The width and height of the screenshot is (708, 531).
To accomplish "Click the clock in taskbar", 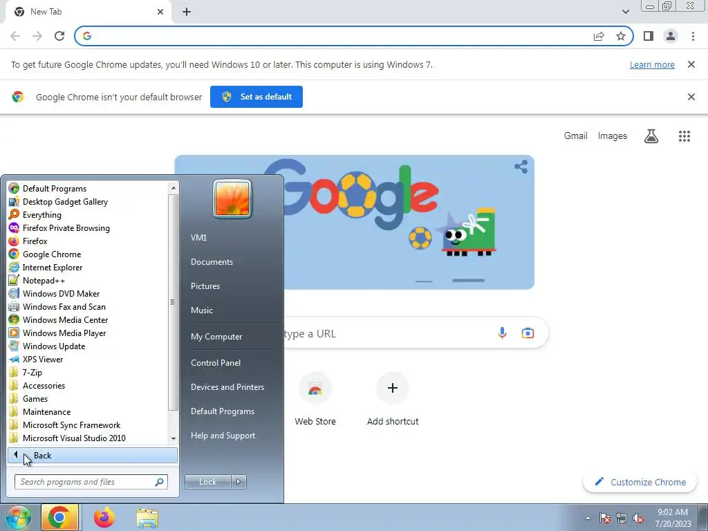I will pos(673,518).
